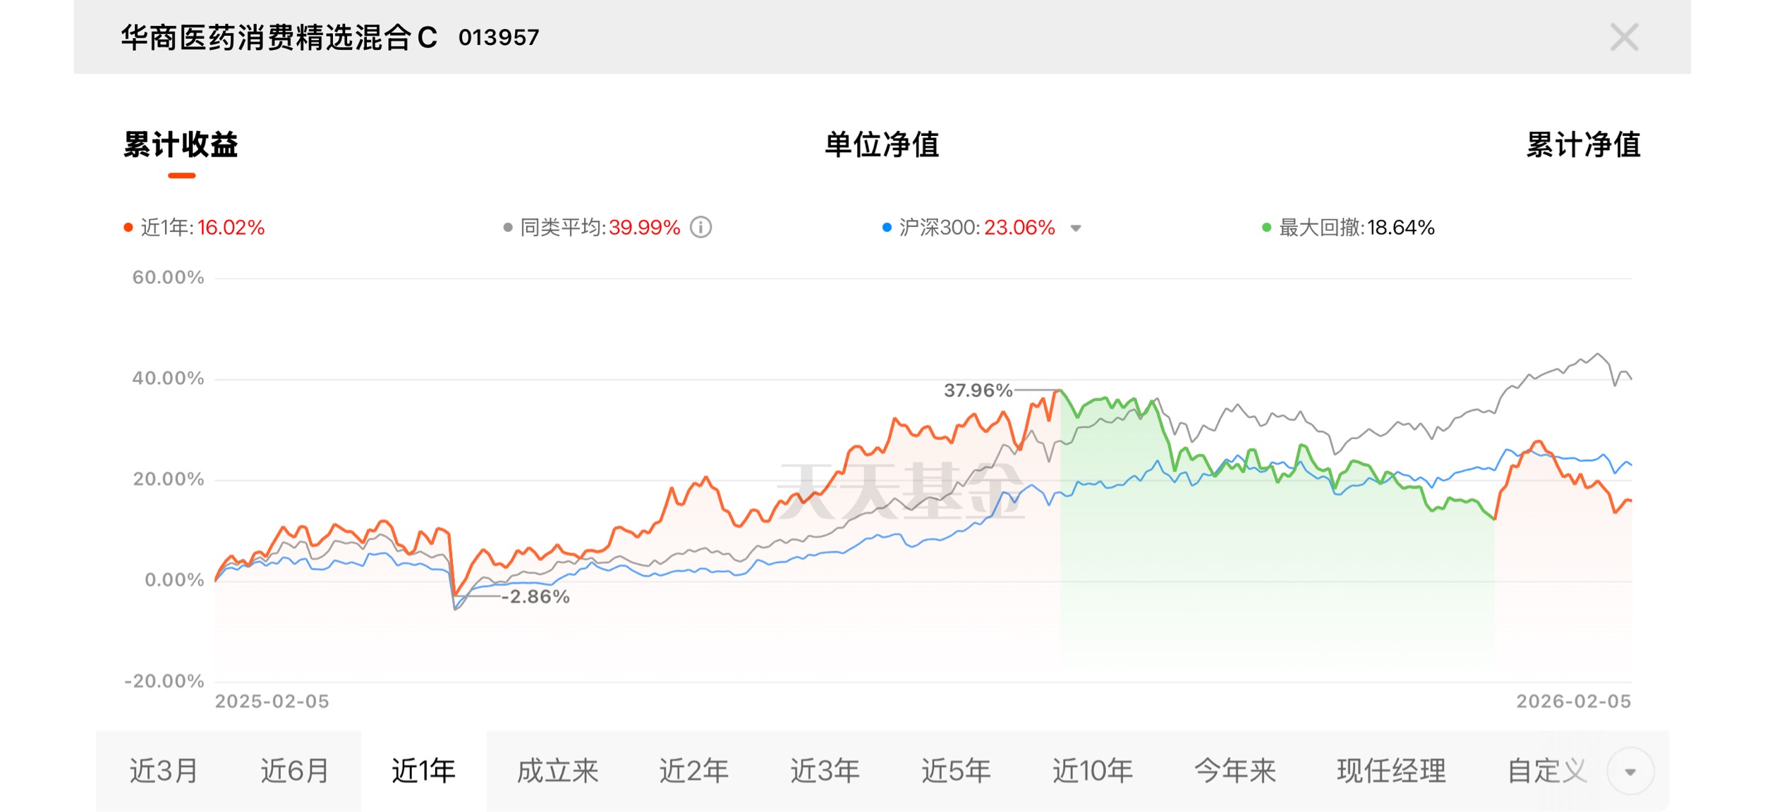The width and height of the screenshot is (1765, 812).
Task: View the 现任经理 period
Action: point(1391,771)
